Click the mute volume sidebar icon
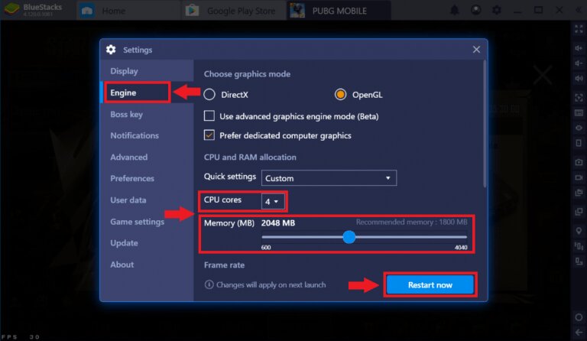 (x=579, y=78)
